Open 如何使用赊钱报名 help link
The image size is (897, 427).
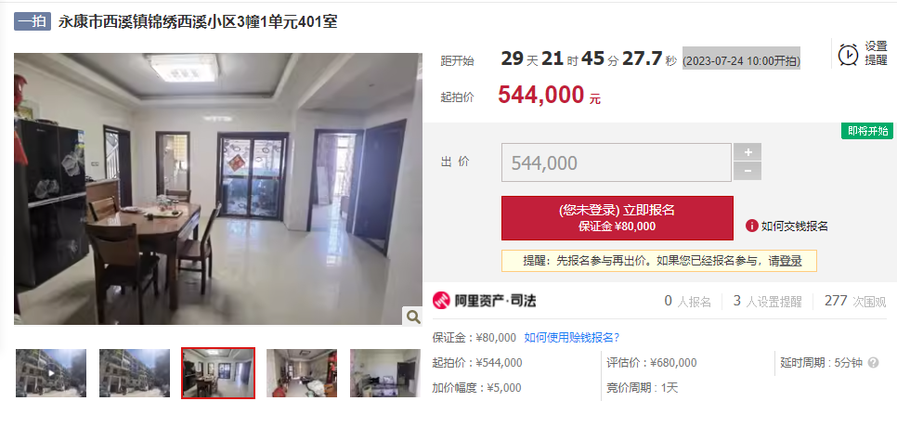(x=572, y=337)
